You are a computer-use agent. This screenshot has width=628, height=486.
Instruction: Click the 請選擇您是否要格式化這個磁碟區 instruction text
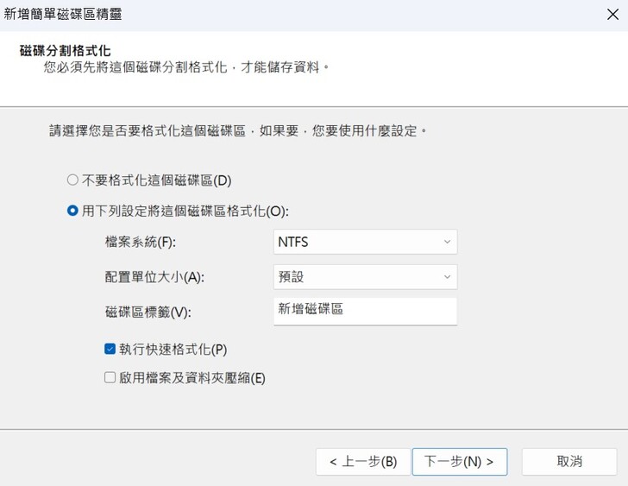[239, 131]
